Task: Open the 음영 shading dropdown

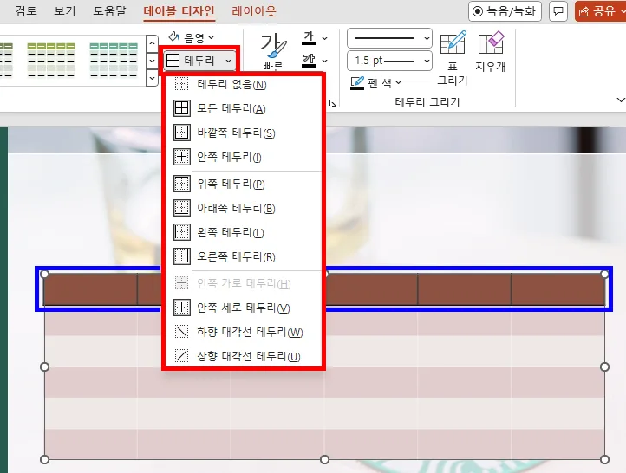Action: click(x=192, y=37)
